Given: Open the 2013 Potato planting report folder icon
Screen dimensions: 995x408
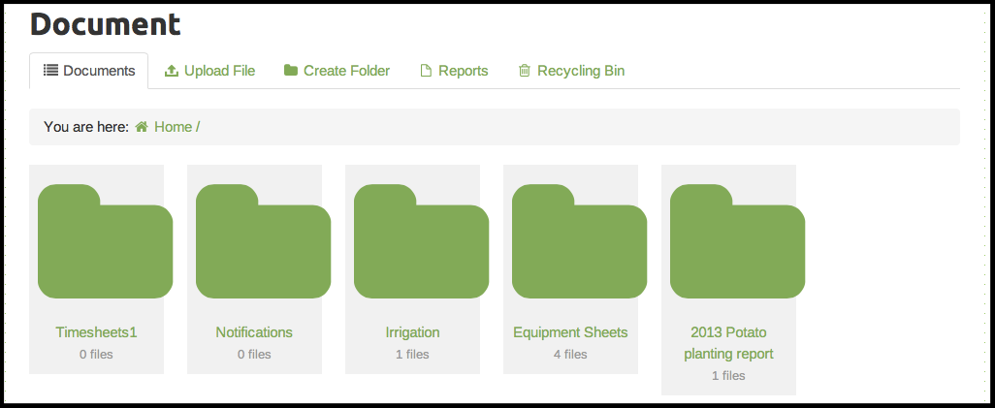Looking at the screenshot, I should click(x=737, y=242).
